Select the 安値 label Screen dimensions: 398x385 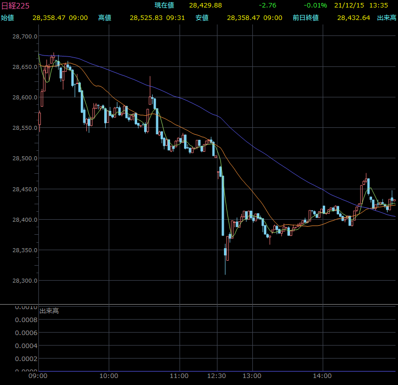point(202,18)
